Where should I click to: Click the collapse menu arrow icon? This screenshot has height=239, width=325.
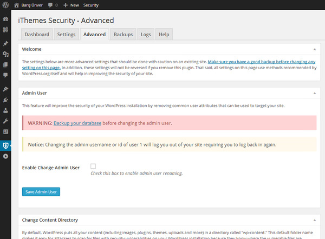[x=5, y=156]
